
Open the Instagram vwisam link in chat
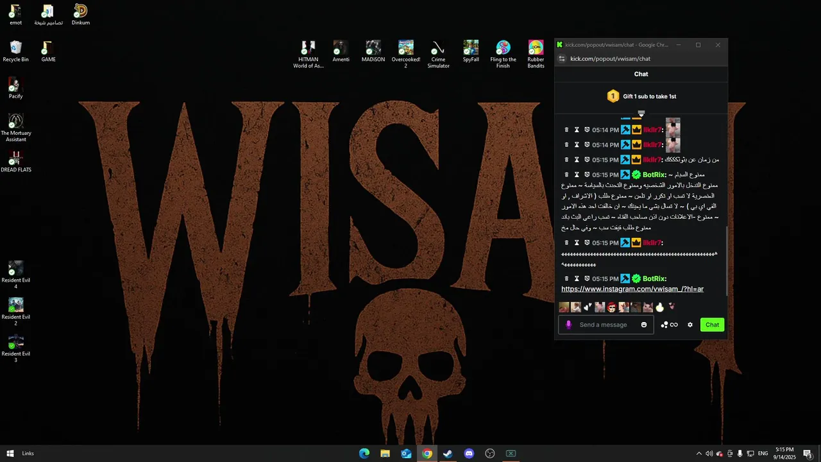[632, 289]
